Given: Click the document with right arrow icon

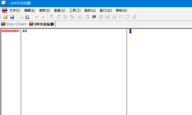Looking at the screenshot, I should [51, 17].
